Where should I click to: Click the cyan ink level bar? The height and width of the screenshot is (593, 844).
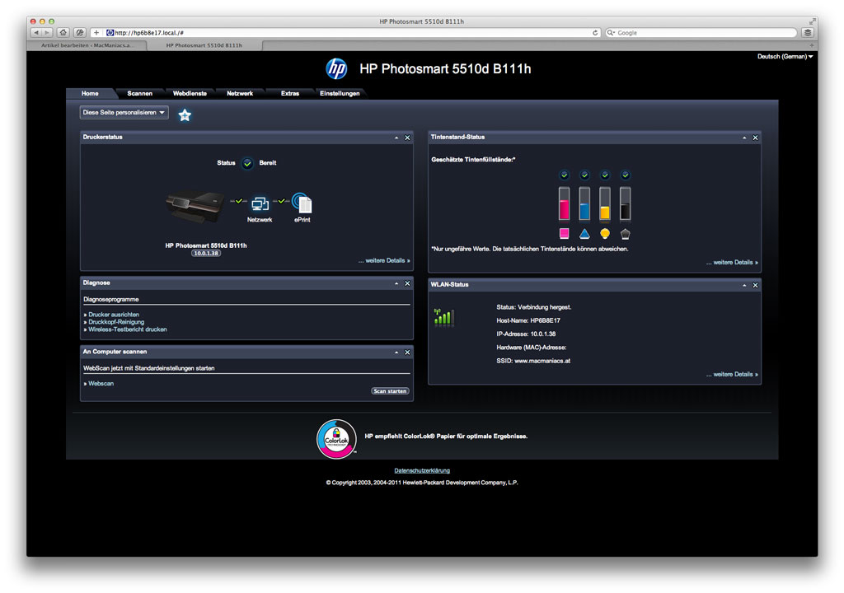click(584, 203)
